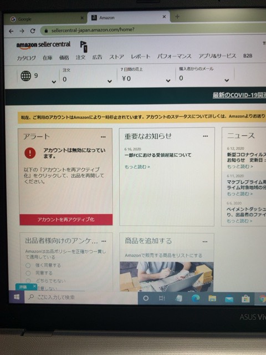Expand the 7日間の売上 dropdown

pyautogui.click(x=168, y=80)
